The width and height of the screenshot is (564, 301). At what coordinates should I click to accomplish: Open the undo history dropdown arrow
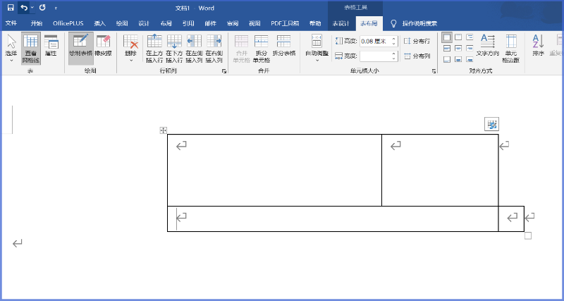click(x=32, y=8)
